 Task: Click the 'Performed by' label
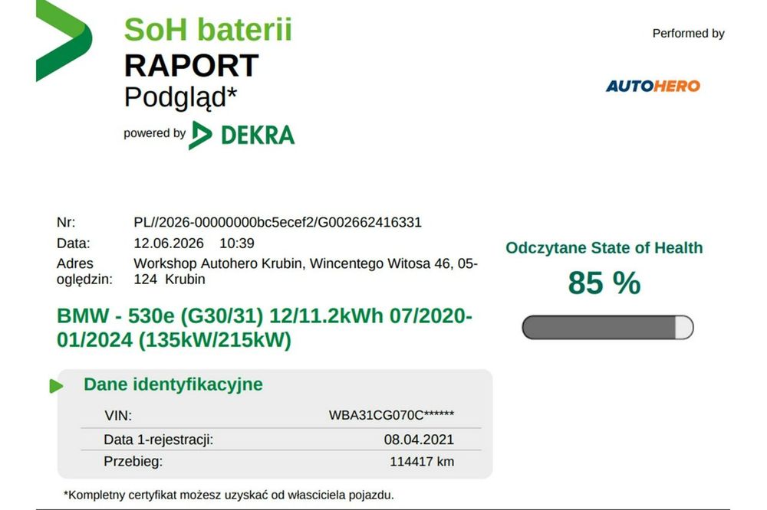(688, 33)
